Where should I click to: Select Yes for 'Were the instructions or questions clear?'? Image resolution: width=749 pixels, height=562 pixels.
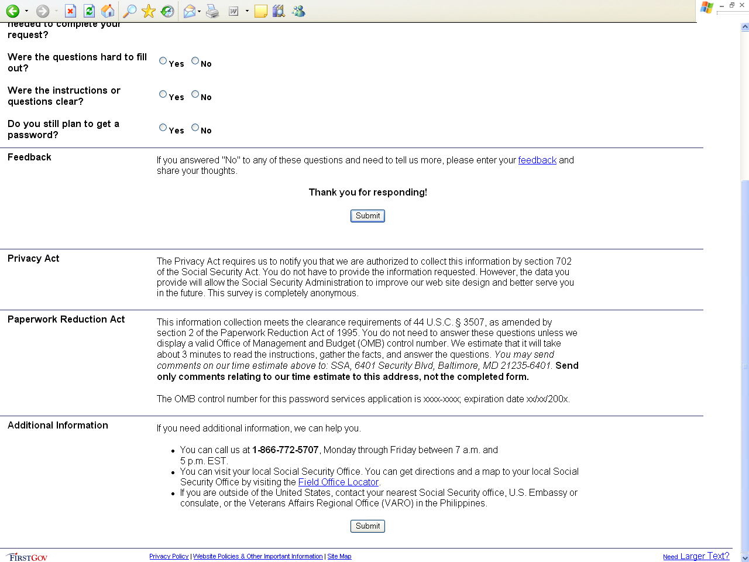(163, 94)
